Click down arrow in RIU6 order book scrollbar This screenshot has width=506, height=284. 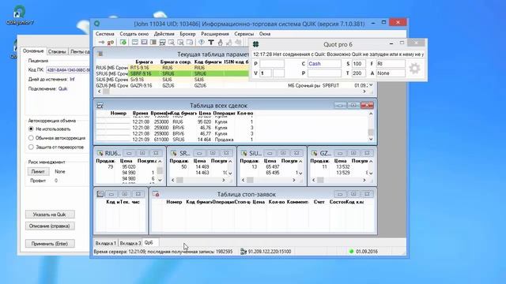coord(160,180)
